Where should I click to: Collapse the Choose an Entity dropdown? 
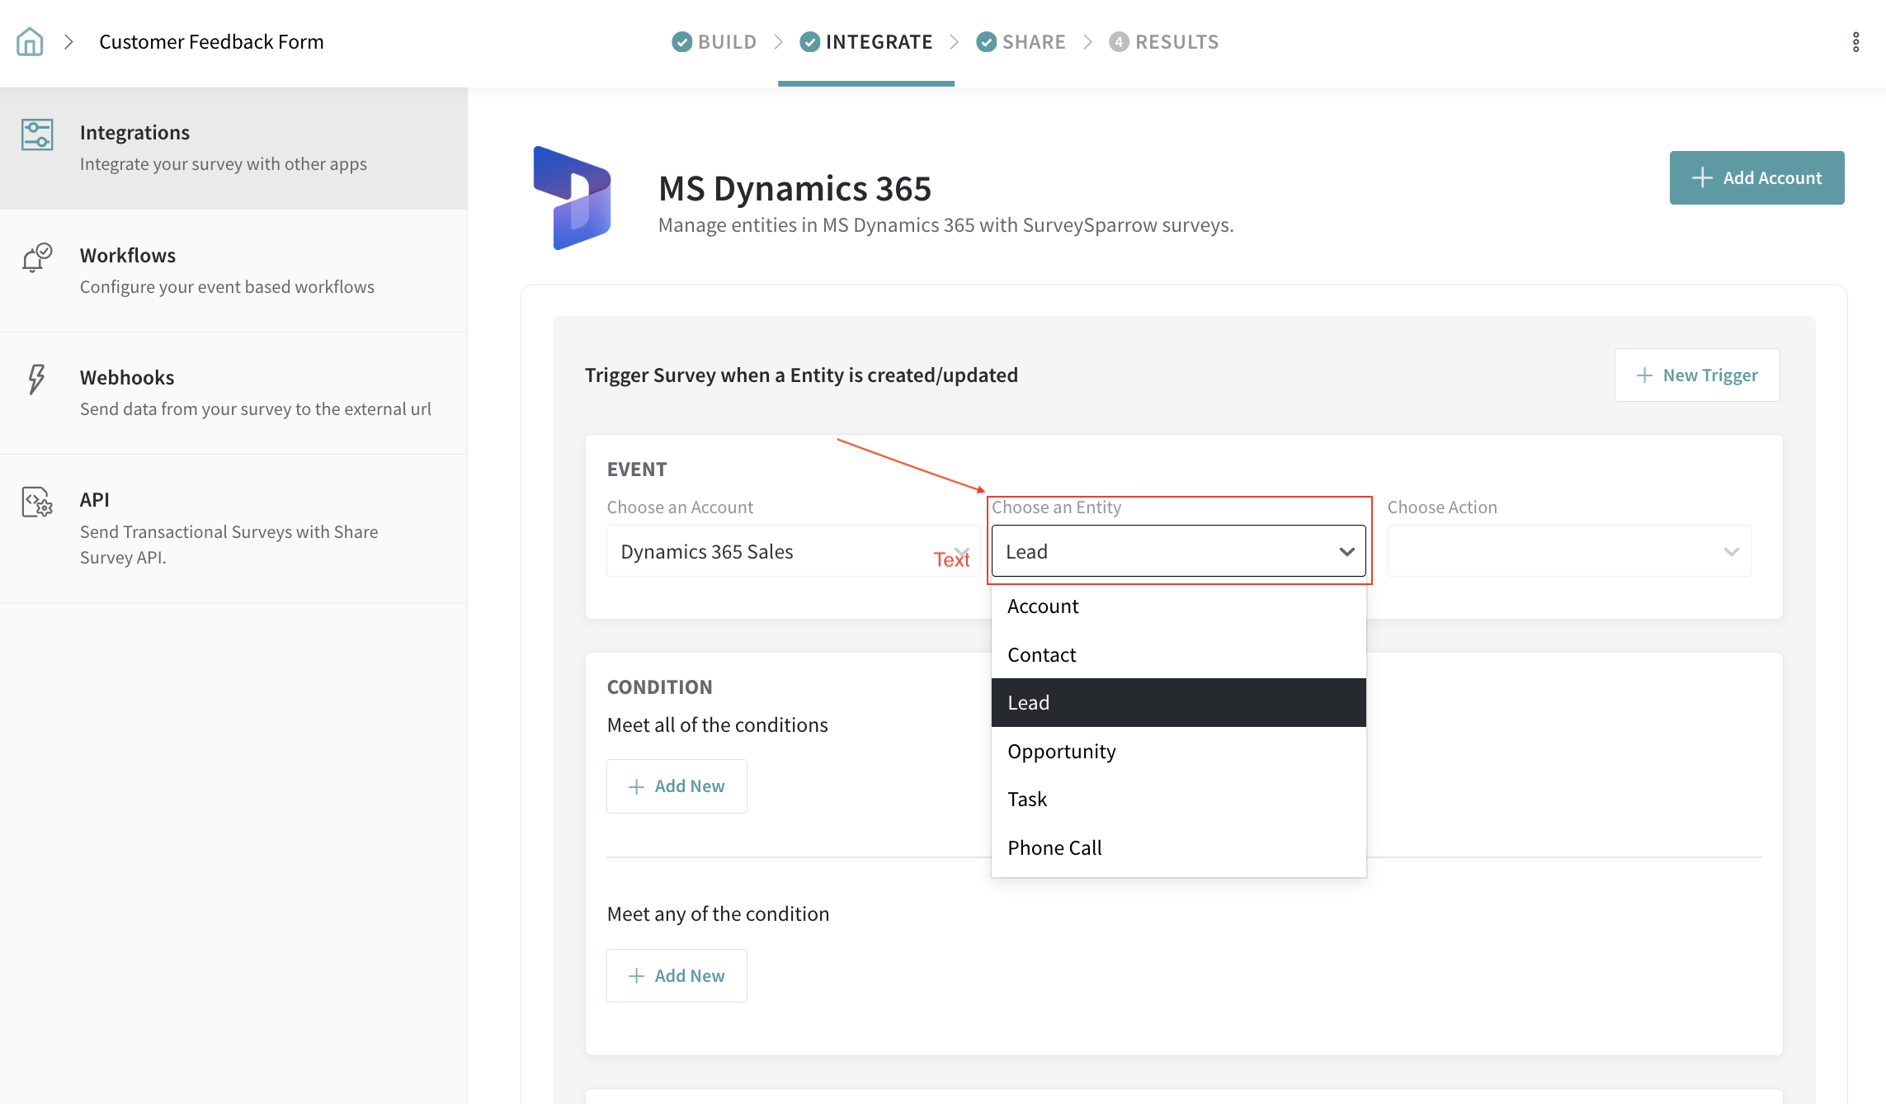pos(1346,551)
